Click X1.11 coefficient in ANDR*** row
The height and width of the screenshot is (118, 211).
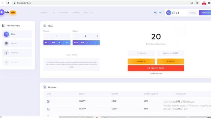(x=146, y=101)
